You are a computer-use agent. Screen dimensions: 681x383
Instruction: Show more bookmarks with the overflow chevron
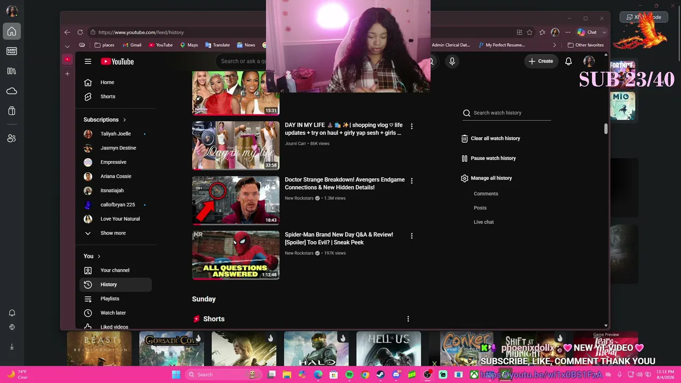coord(554,45)
